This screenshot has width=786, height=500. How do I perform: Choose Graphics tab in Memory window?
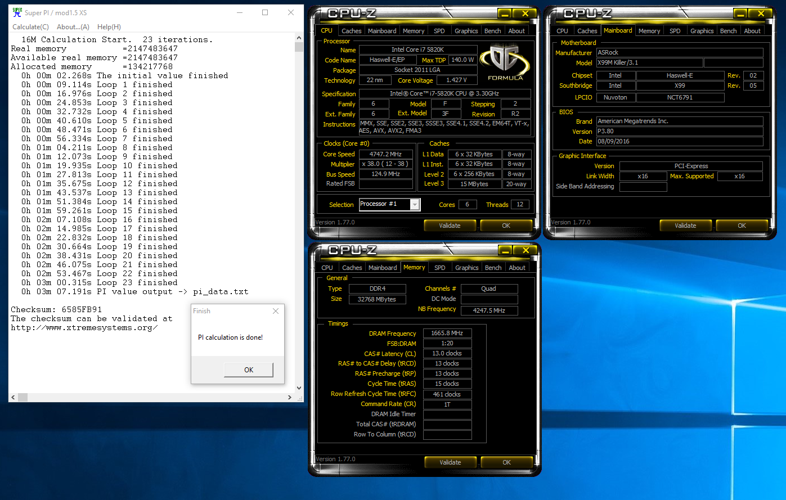[x=467, y=268]
